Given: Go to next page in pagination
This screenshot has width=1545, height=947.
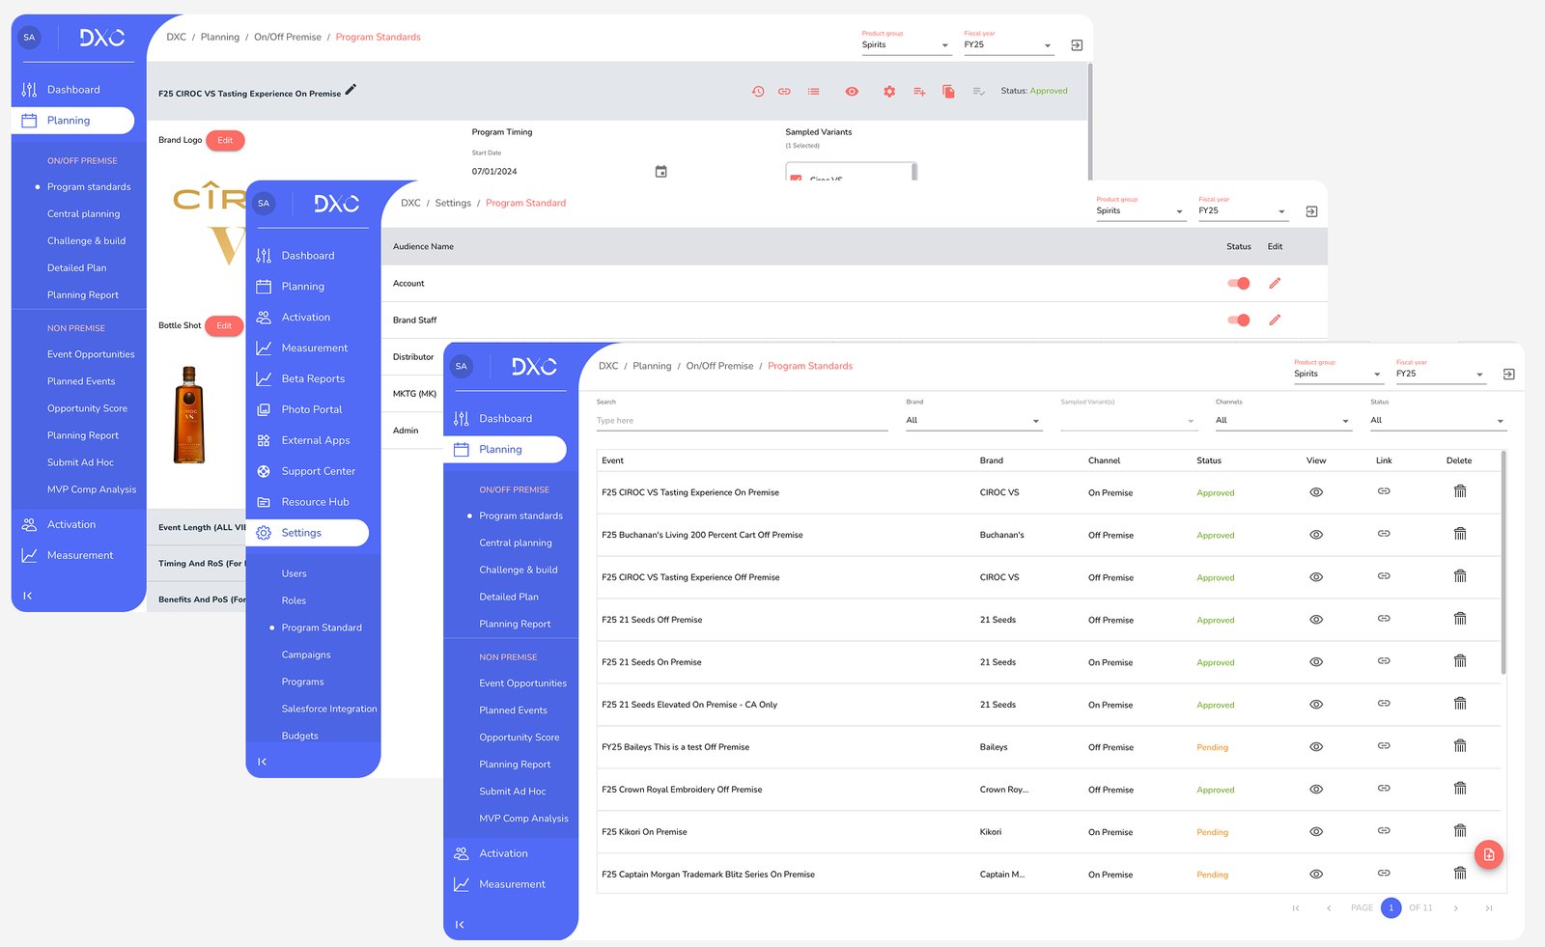Looking at the screenshot, I should [x=1456, y=908].
